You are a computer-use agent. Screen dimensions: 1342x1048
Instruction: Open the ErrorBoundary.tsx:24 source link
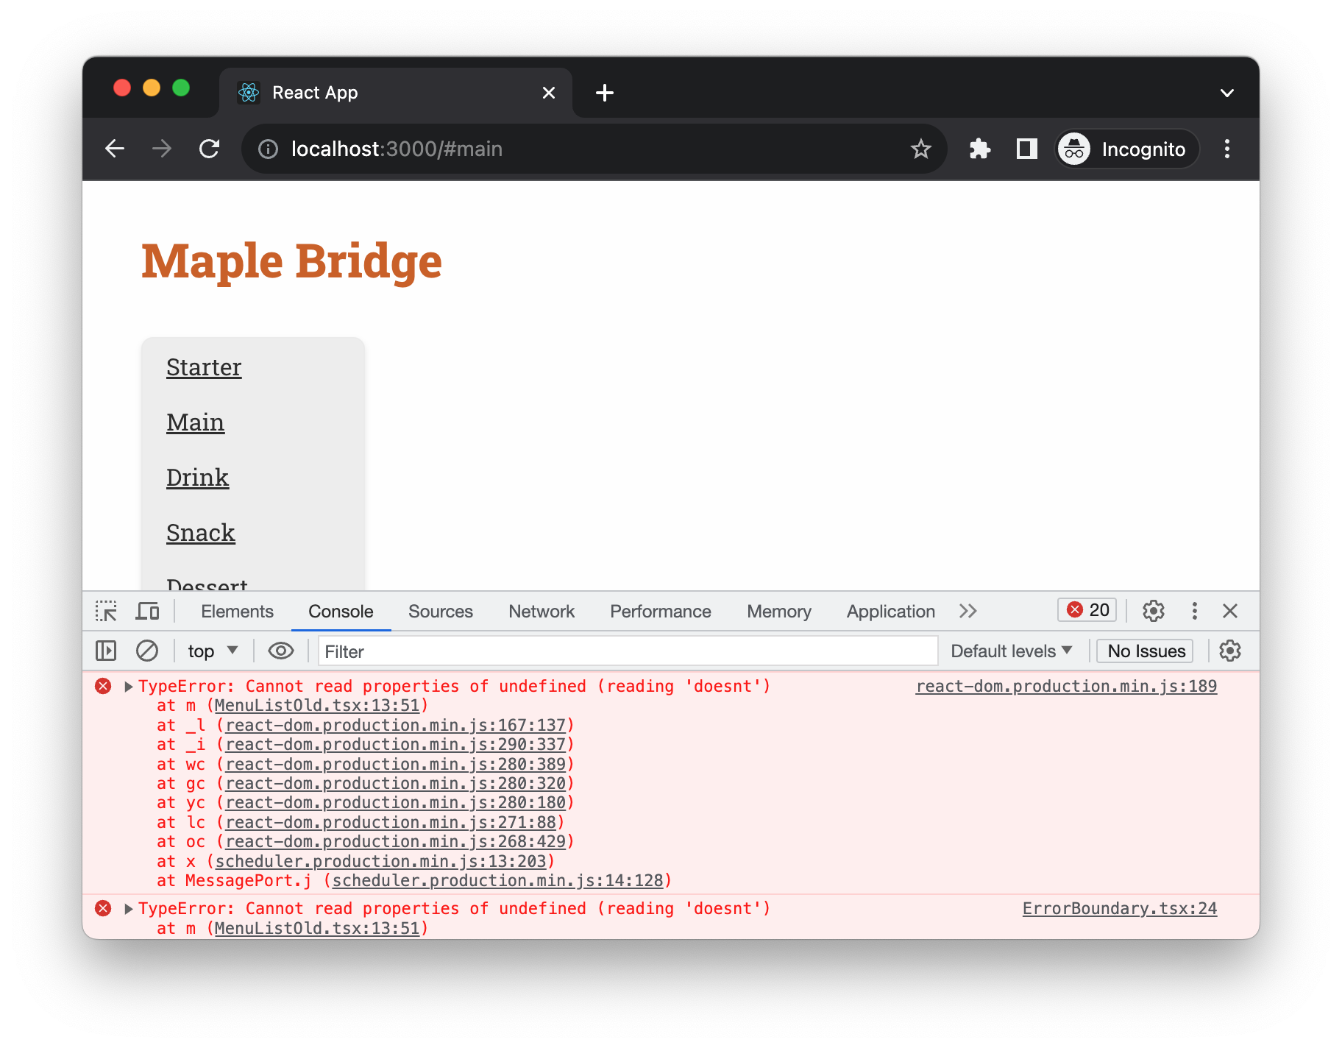(x=1119, y=909)
